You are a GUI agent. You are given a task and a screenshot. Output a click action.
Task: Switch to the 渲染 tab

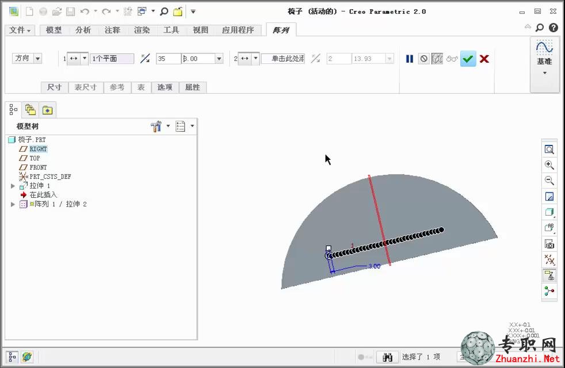click(x=142, y=30)
